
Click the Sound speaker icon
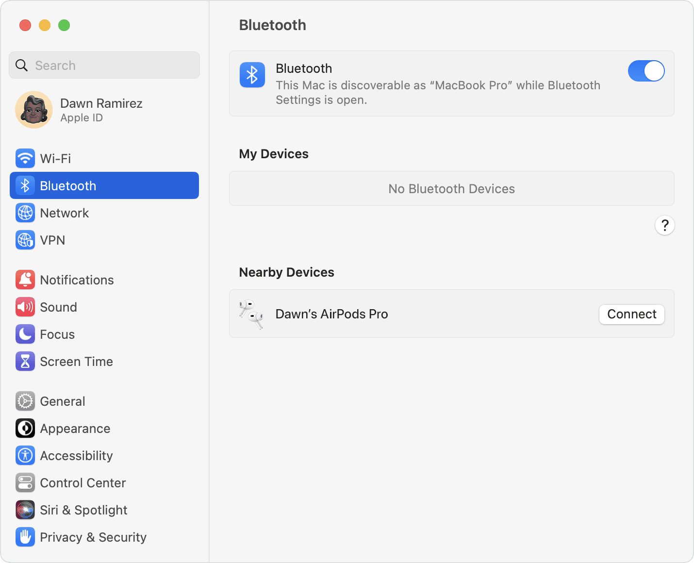click(x=25, y=307)
